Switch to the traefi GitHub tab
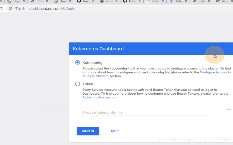The width and height of the screenshot is (233, 145). (x=83, y=1)
